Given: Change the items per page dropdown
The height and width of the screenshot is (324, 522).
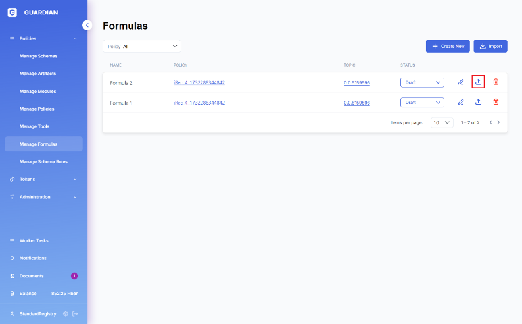Looking at the screenshot, I should [x=442, y=122].
